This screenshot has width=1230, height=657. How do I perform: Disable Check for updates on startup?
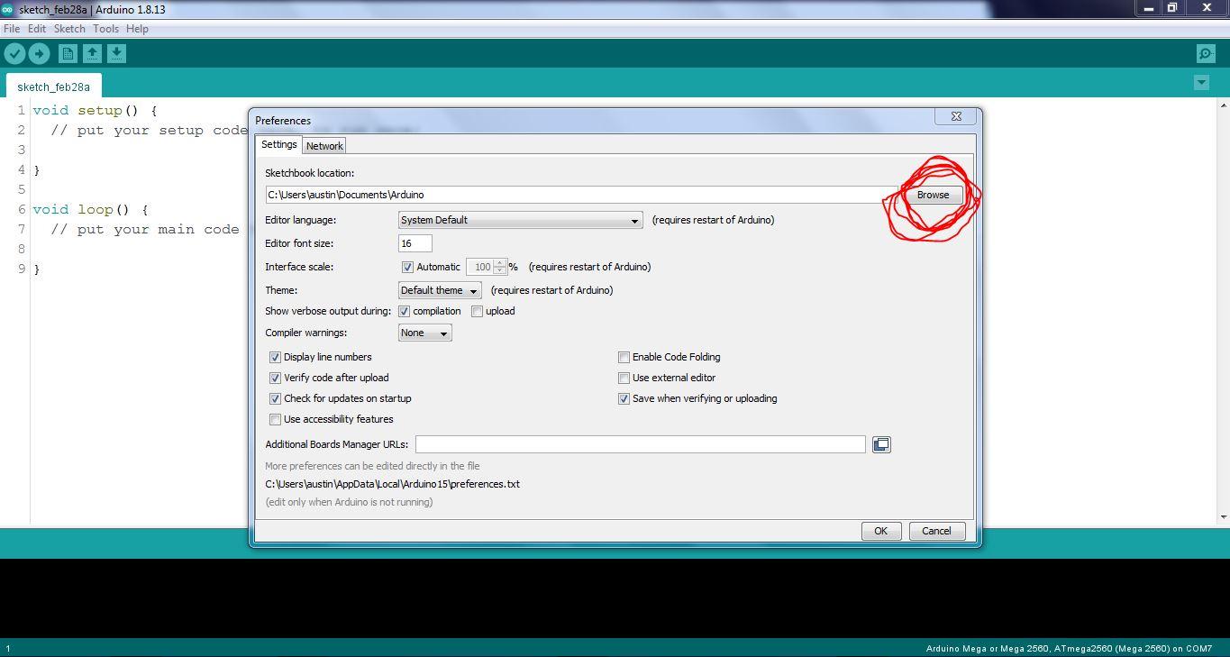275,398
